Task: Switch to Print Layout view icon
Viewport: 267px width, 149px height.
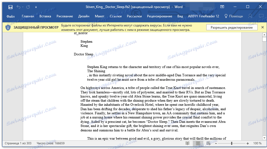Action: pos(198,143)
